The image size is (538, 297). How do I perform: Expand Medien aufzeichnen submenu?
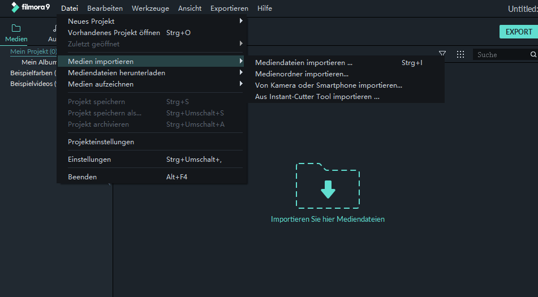(152, 84)
